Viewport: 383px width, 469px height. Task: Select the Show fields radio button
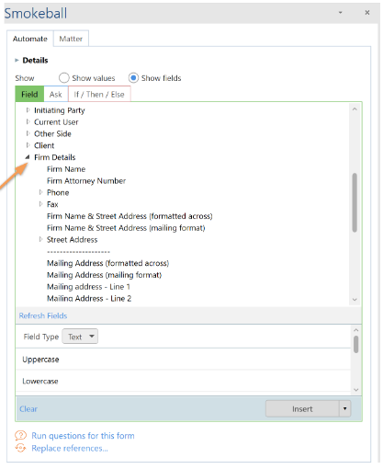(x=133, y=78)
